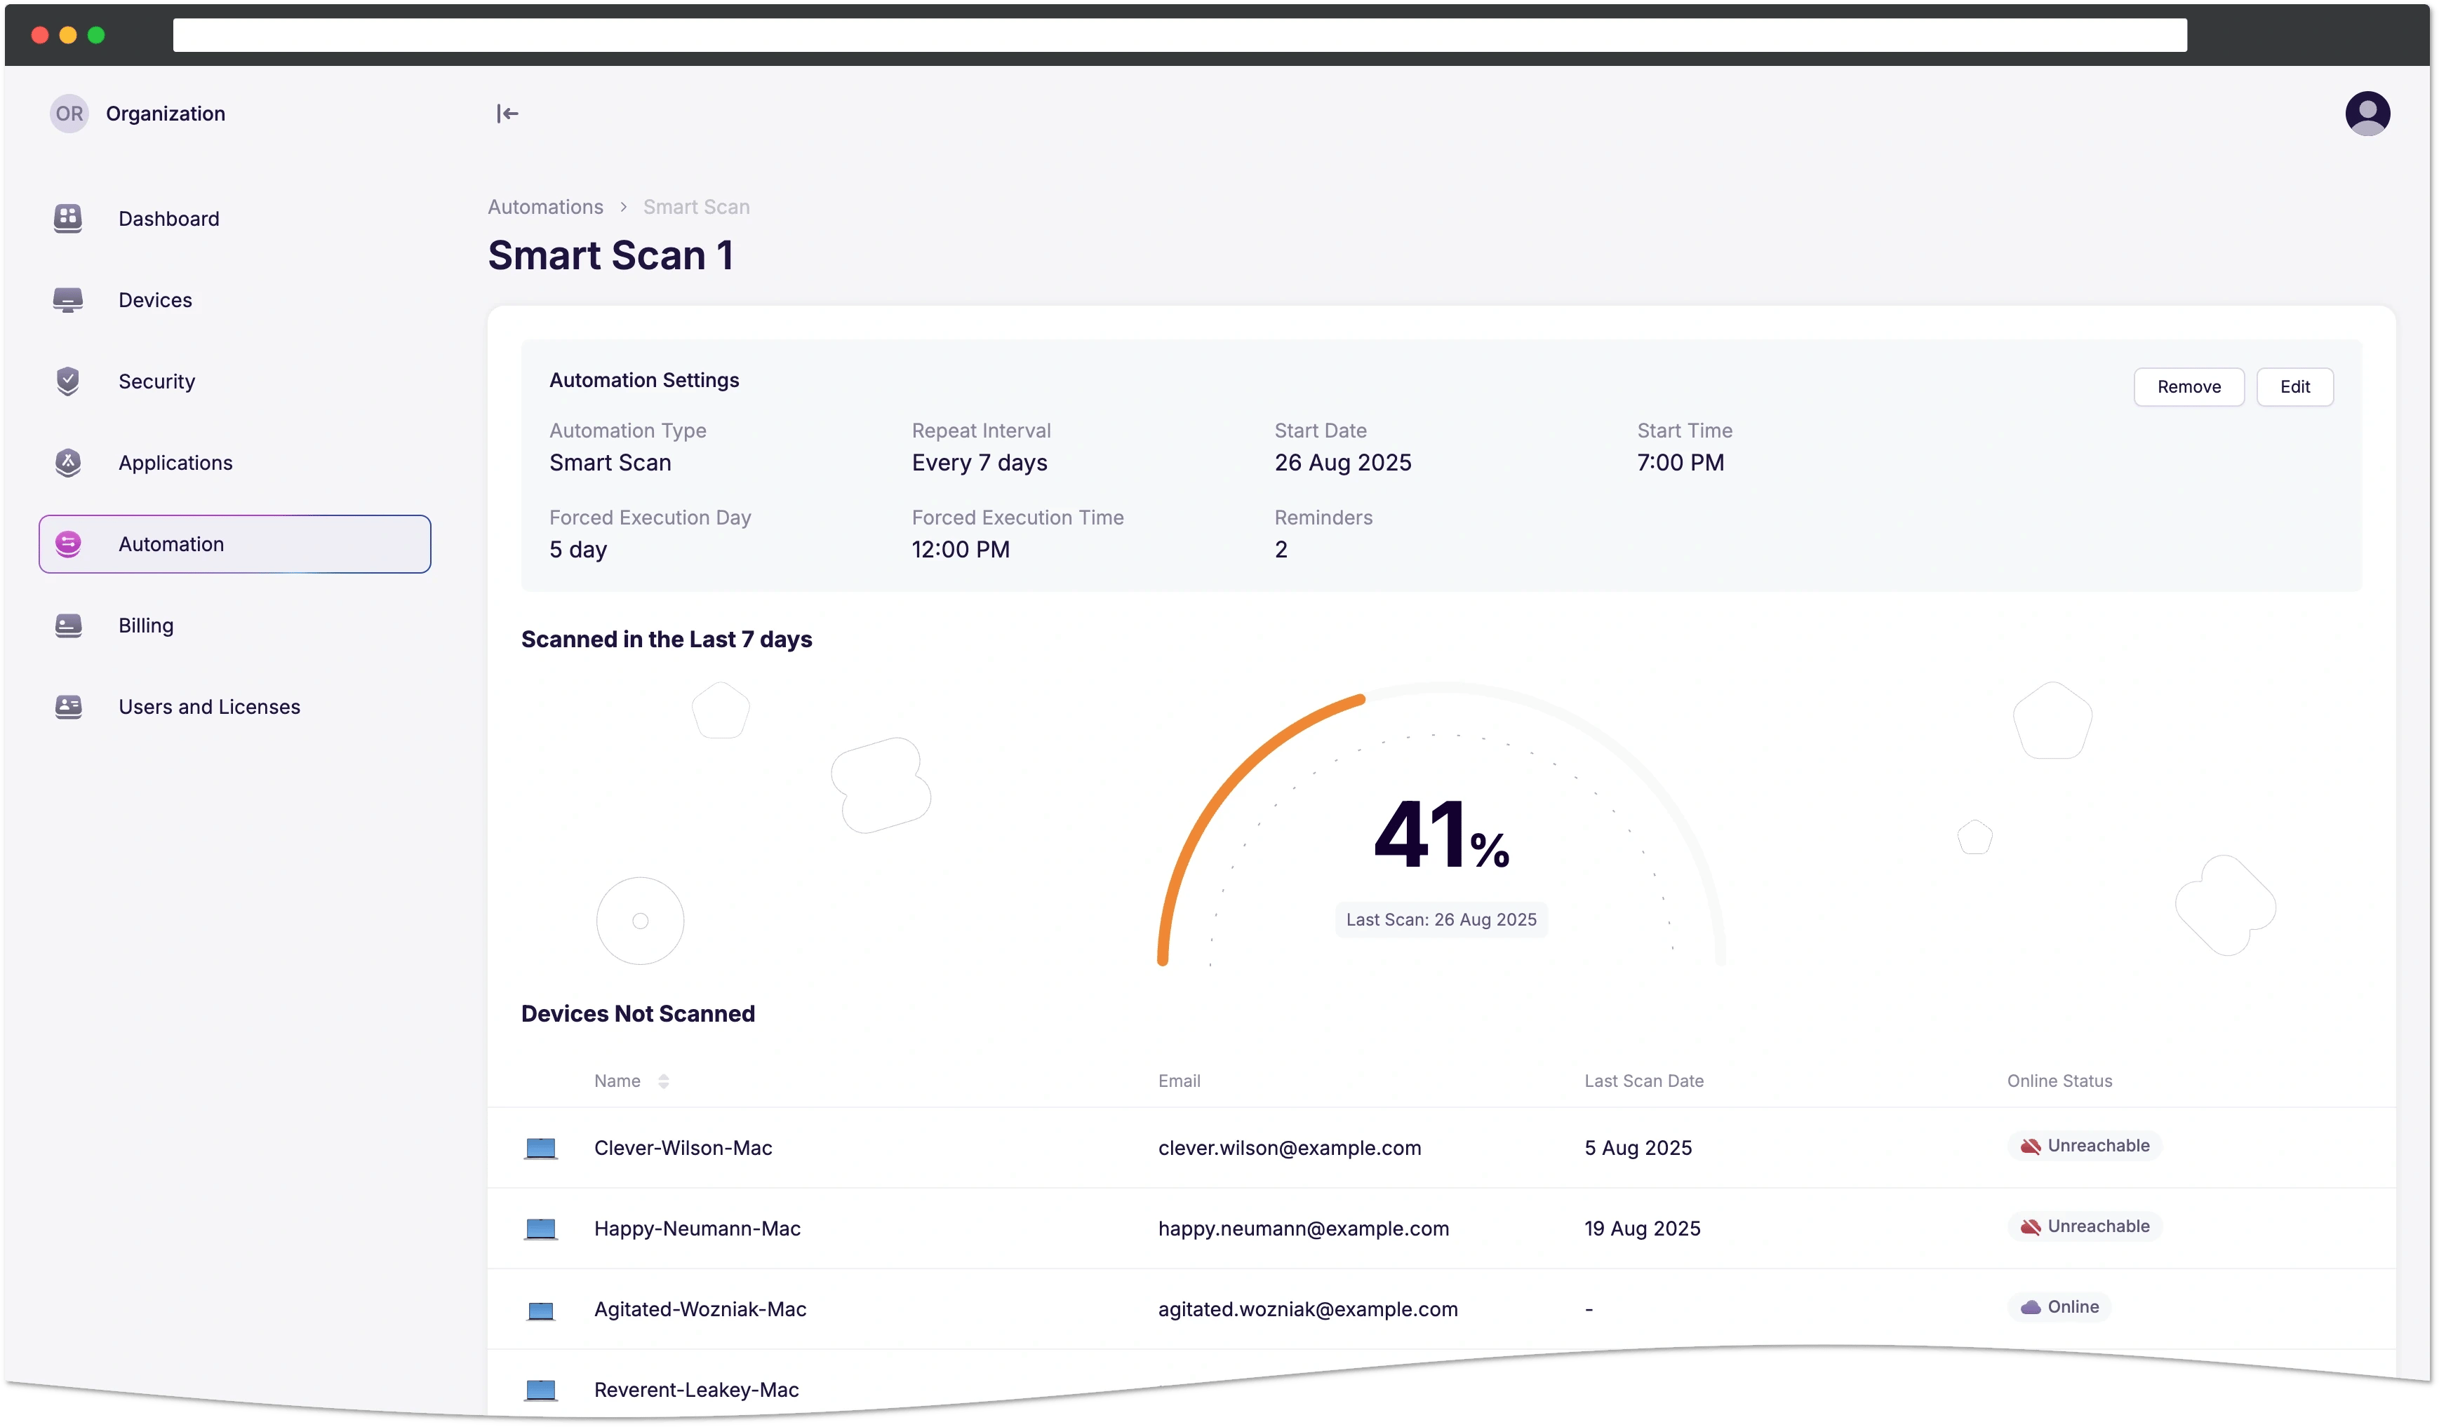This screenshot has height=1427, width=2439.
Task: Click the Reverent-Leakey-Mac laptop icon
Action: tap(540, 1391)
